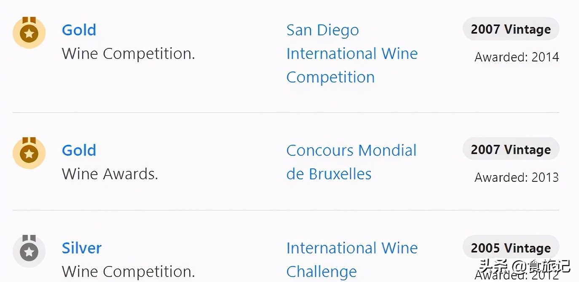Click the Awarded: 2014 text
579x282 pixels.
point(517,57)
